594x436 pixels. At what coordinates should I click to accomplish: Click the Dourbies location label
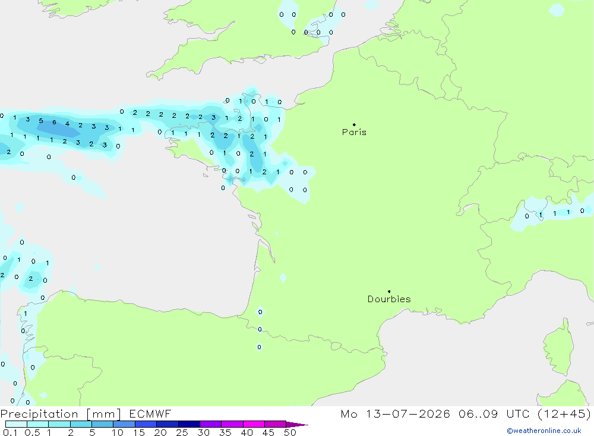[x=389, y=299]
